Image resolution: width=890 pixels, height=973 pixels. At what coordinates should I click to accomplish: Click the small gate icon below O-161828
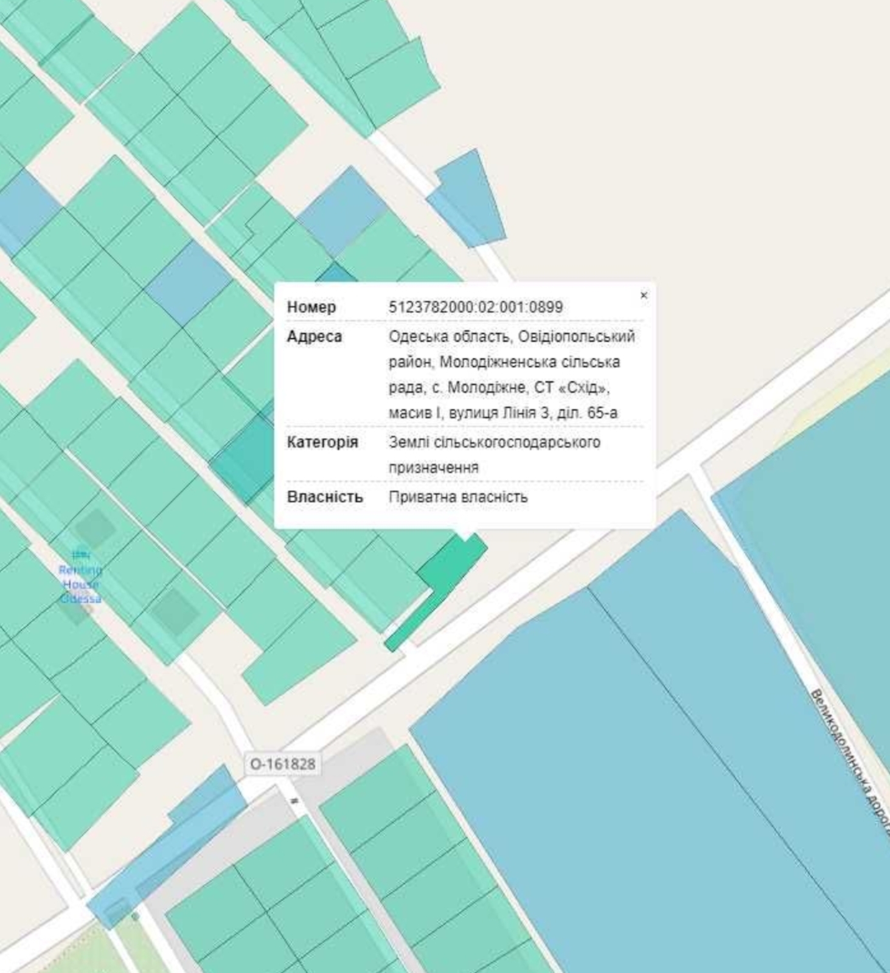tap(295, 802)
